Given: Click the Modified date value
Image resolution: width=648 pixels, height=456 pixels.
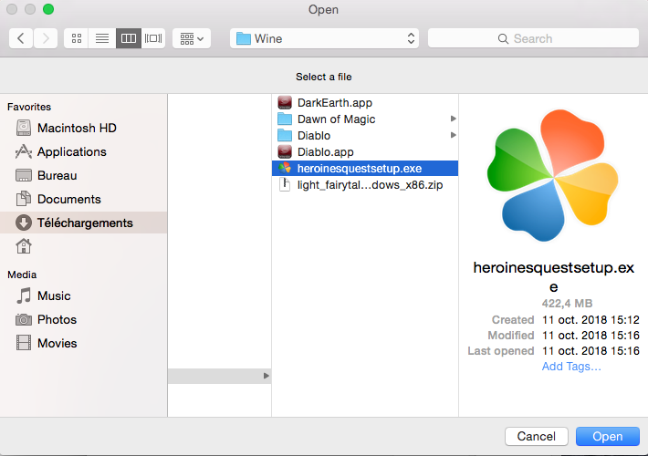Looking at the screenshot, I should pyautogui.click(x=591, y=336).
